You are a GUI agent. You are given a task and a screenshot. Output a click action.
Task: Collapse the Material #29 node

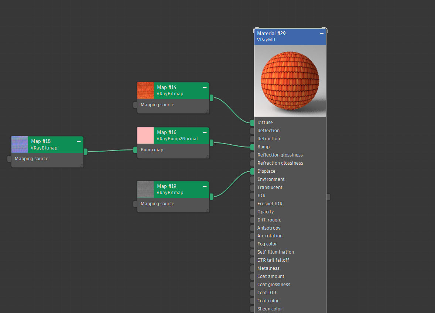(x=322, y=34)
